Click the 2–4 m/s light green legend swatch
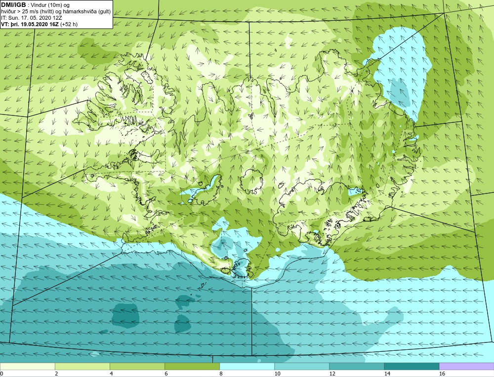The height and width of the screenshot is (377, 494). pyautogui.click(x=82, y=366)
